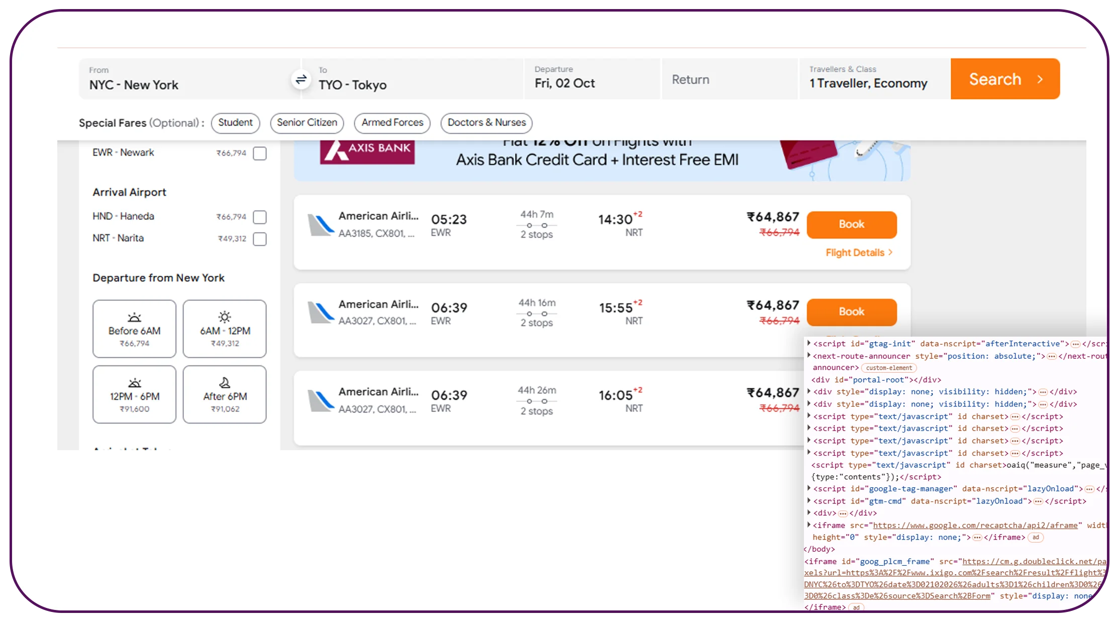Image resolution: width=1117 pixels, height=623 pixels.
Task: Toggle the Doctors & Nurses special fare
Action: 486,123
